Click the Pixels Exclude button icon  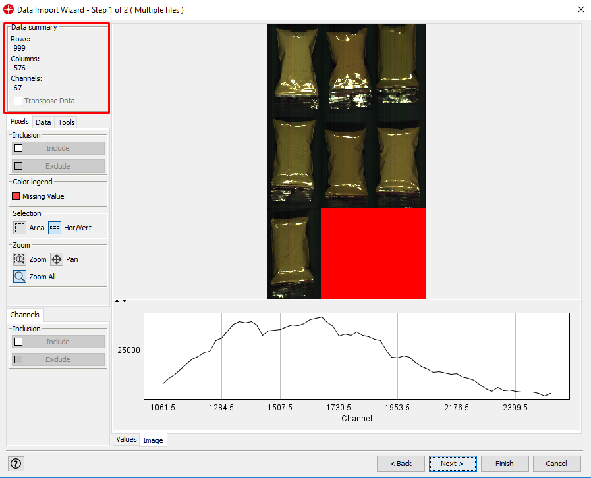(x=18, y=166)
